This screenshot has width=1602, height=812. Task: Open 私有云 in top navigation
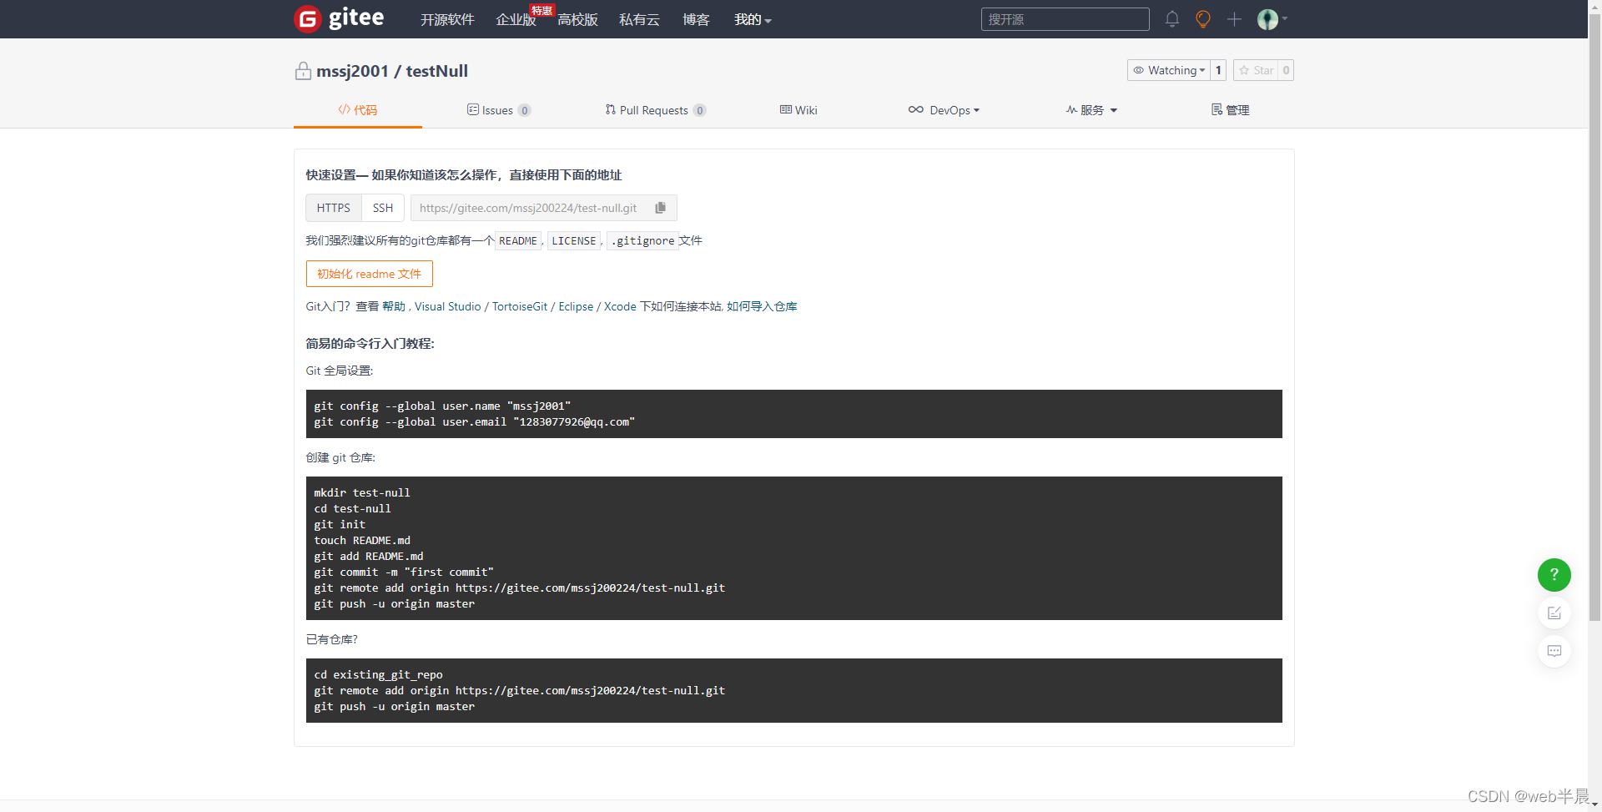pyautogui.click(x=639, y=19)
